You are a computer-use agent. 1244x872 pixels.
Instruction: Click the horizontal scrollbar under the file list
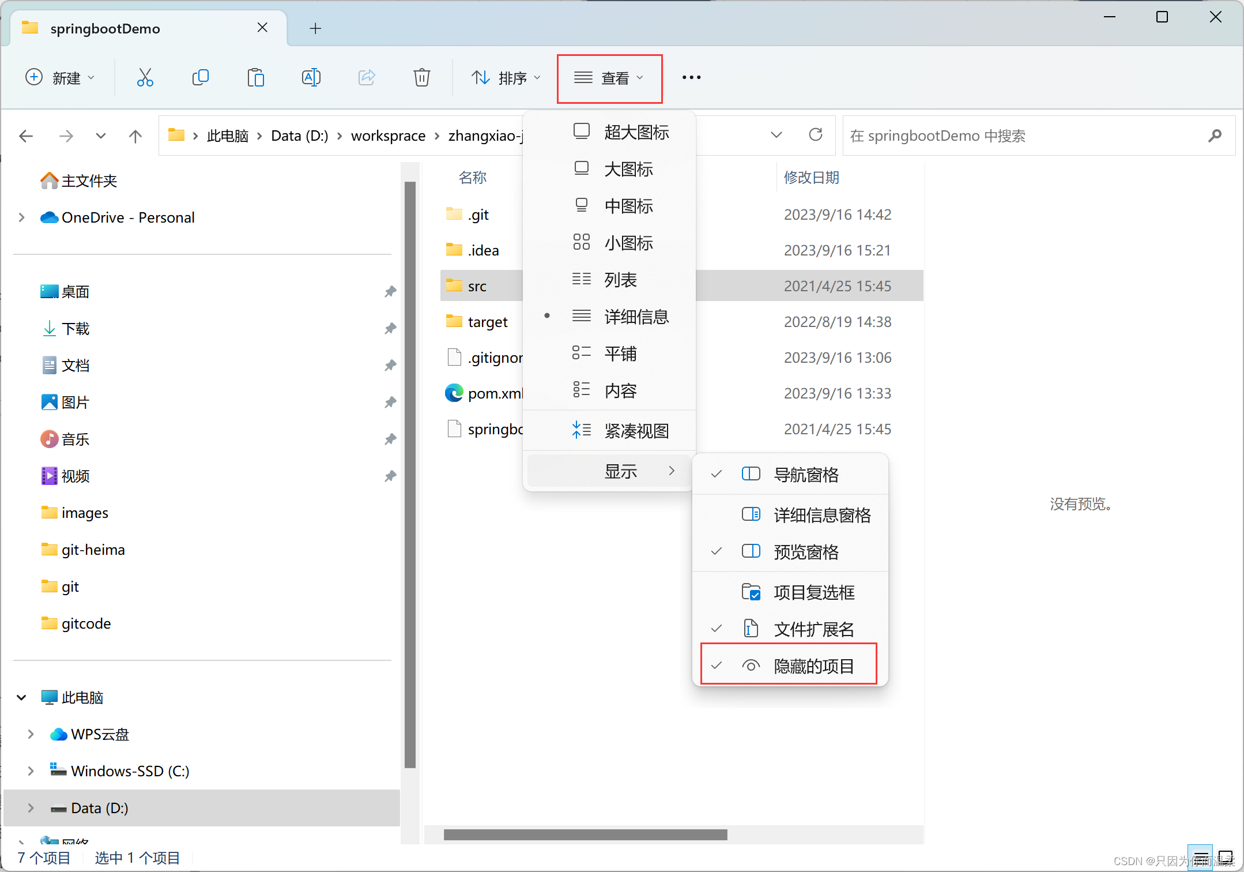click(x=585, y=835)
